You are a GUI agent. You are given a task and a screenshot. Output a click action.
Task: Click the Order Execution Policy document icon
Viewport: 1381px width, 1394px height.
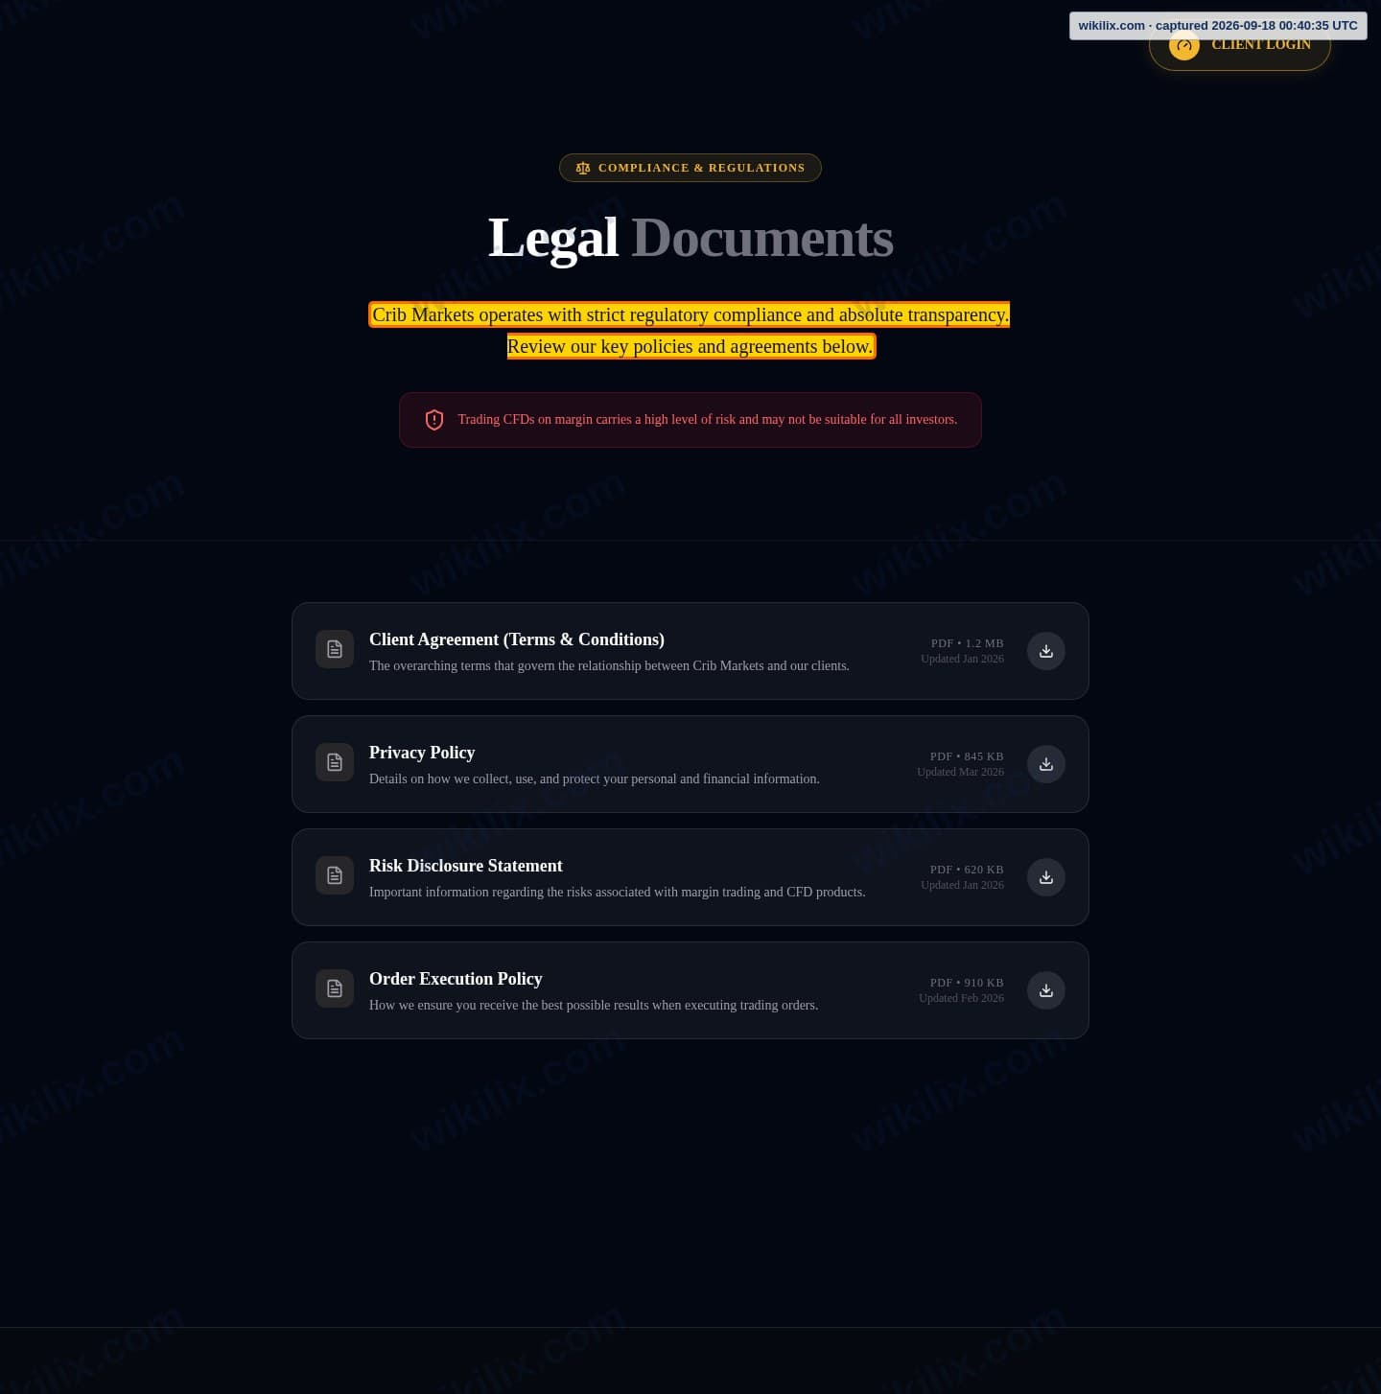click(x=335, y=988)
